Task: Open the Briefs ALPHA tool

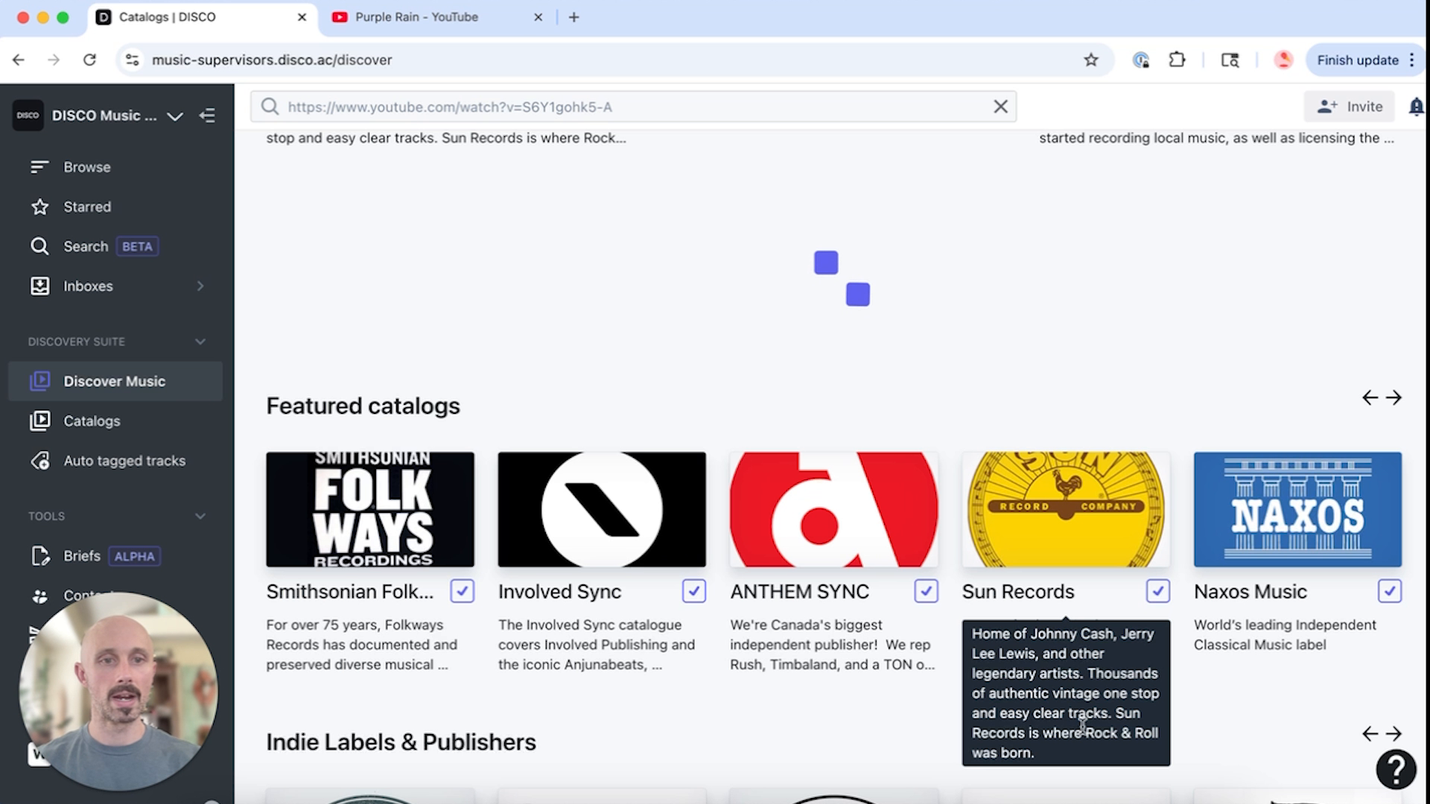Action: tap(82, 555)
